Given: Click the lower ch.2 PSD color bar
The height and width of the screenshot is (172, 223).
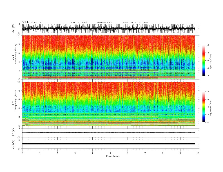Looking at the screenshot, I should [x=204, y=107].
